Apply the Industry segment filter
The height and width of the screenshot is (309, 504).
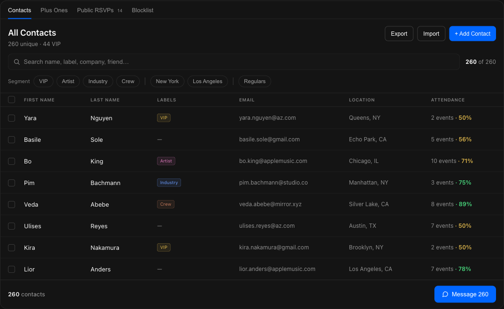[x=98, y=81]
